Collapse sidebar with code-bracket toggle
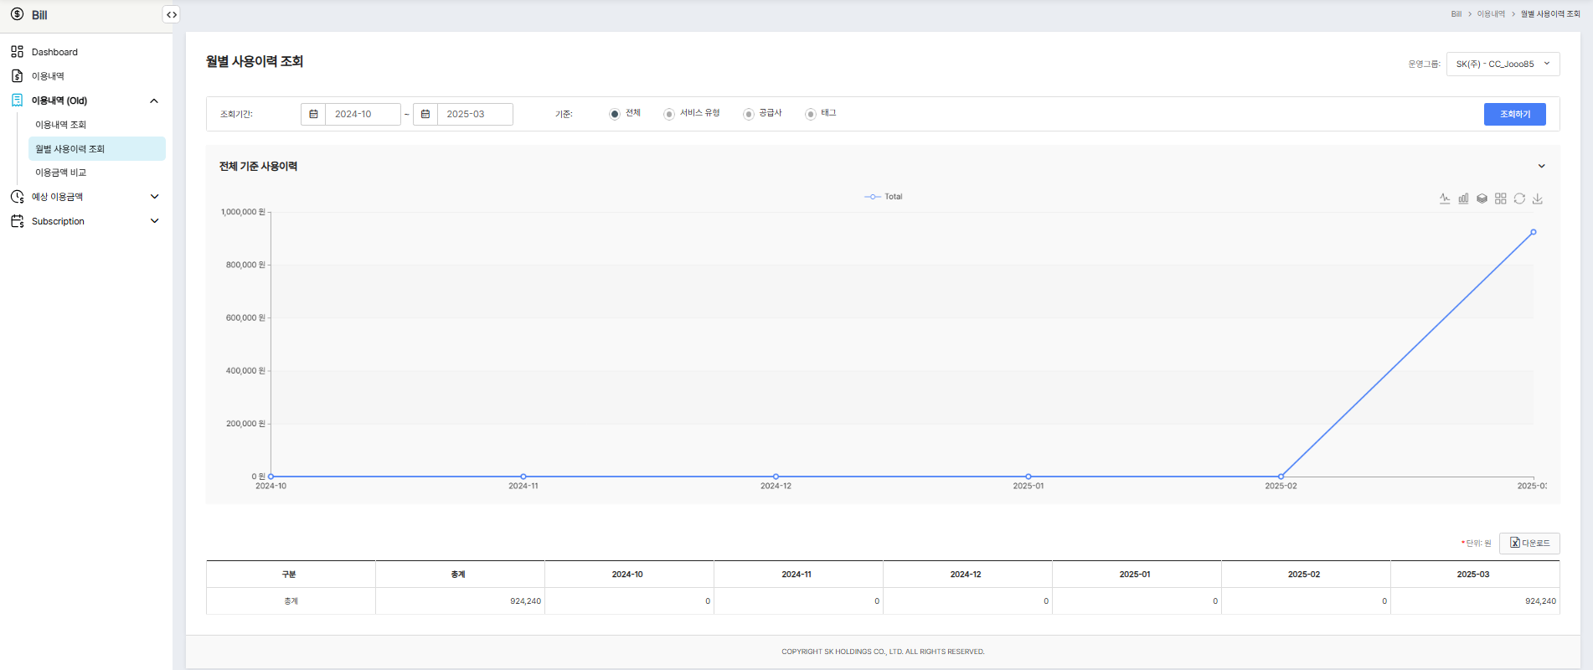1593x670 pixels. coord(171,14)
